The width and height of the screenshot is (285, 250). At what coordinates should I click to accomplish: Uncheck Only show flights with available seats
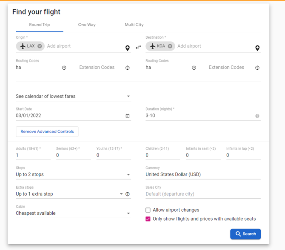coord(148,219)
